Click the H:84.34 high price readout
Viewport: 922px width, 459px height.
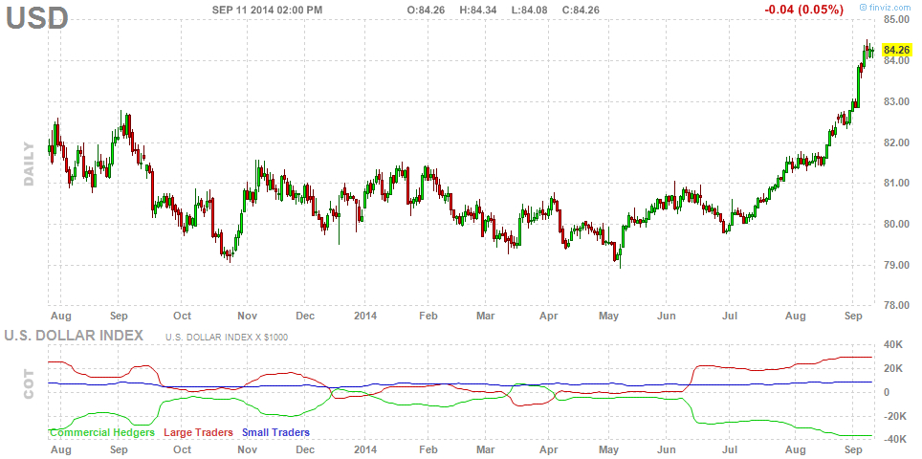point(478,10)
